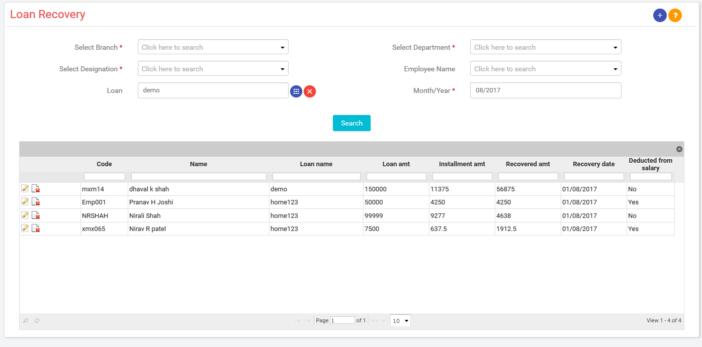Click the blue add (+) icon
Image resolution: width=702 pixels, height=347 pixels.
pos(660,16)
